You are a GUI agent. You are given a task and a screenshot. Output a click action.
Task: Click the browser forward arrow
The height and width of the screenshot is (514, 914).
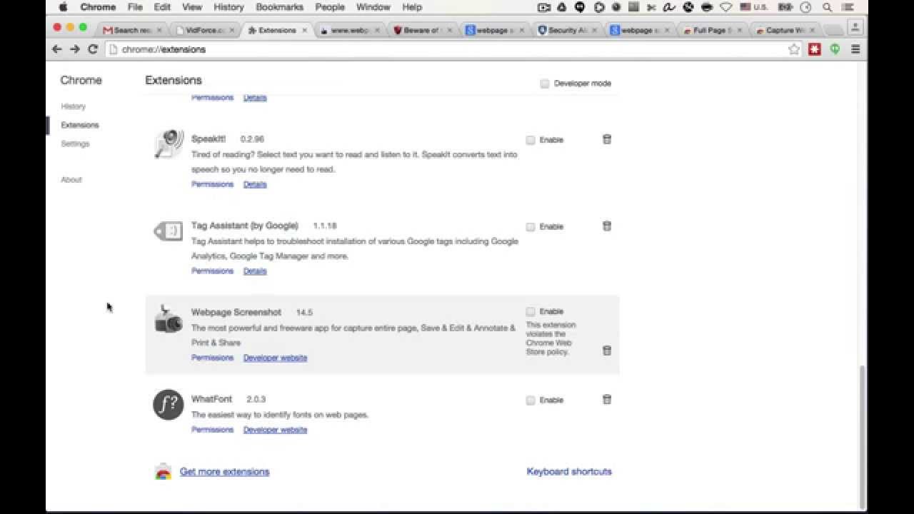click(x=75, y=49)
